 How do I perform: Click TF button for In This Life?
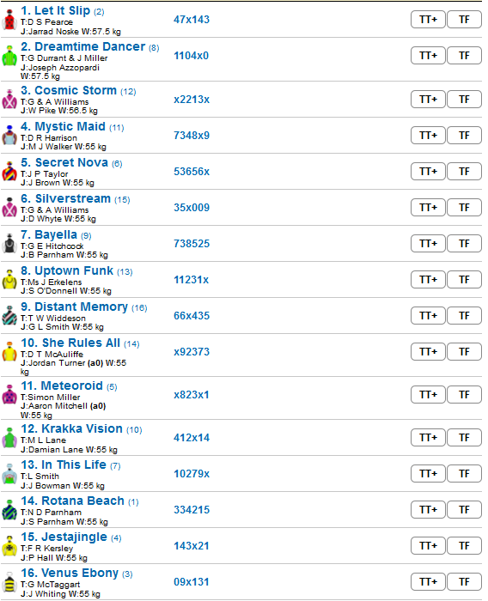464,473
